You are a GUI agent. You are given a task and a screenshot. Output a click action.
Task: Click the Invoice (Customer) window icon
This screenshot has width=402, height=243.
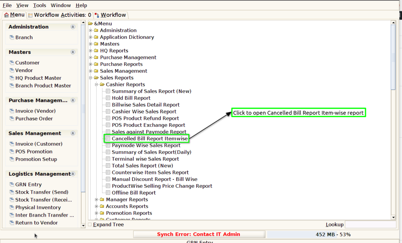click(11, 144)
